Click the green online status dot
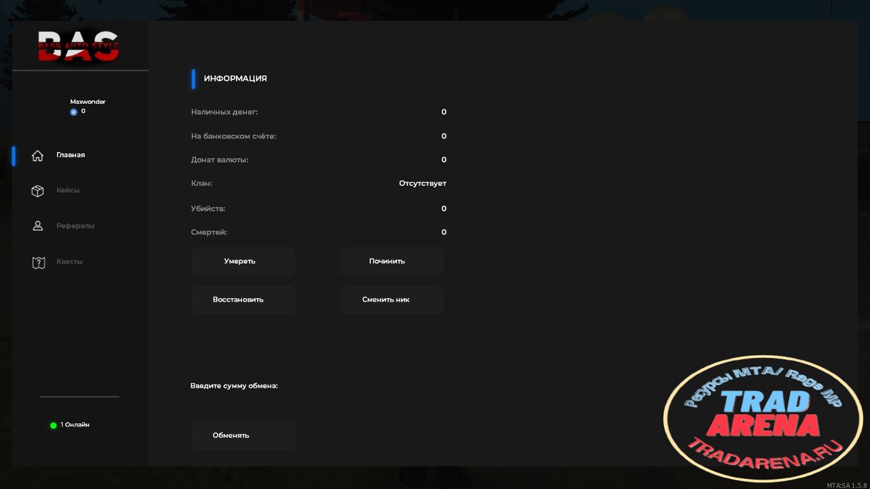This screenshot has height=489, width=870. click(53, 425)
